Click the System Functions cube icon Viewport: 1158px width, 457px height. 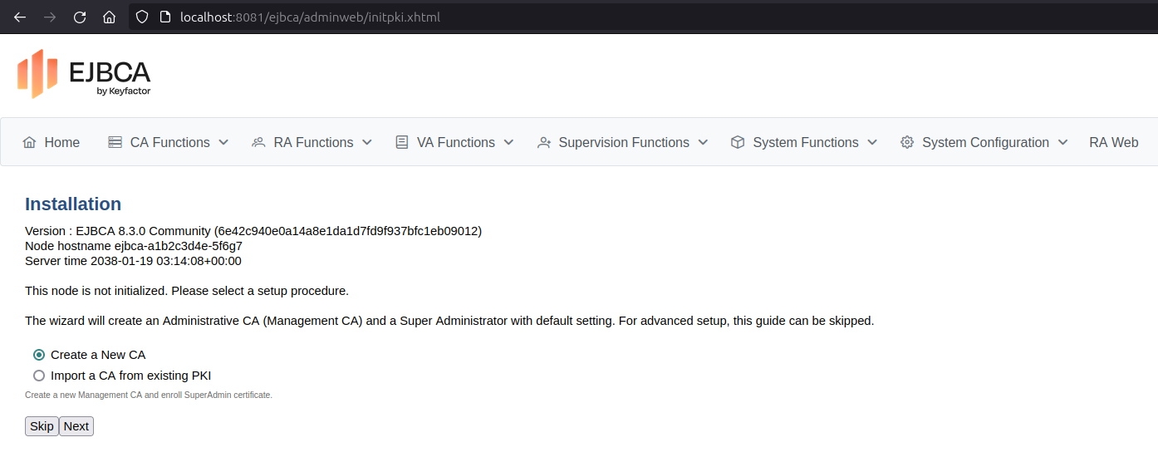tap(738, 143)
